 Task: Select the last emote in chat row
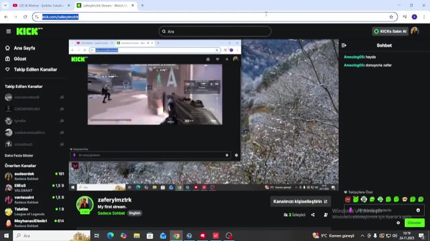pos(421,199)
